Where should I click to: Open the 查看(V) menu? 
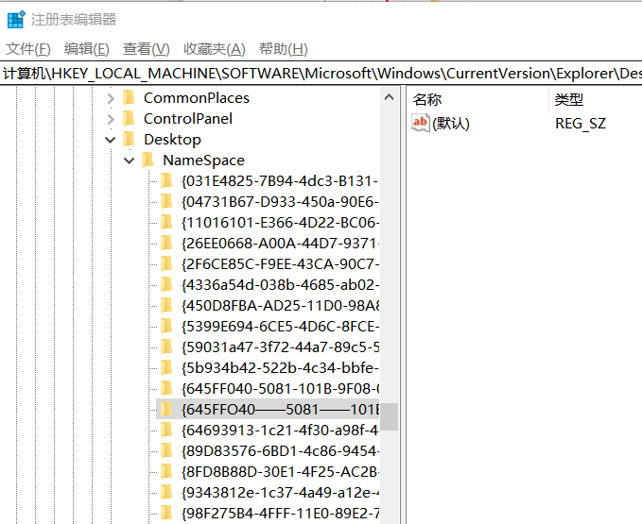click(147, 49)
